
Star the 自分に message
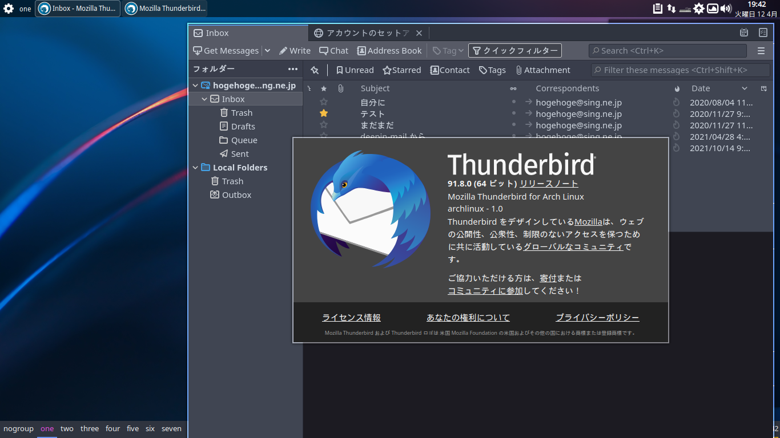tap(324, 102)
